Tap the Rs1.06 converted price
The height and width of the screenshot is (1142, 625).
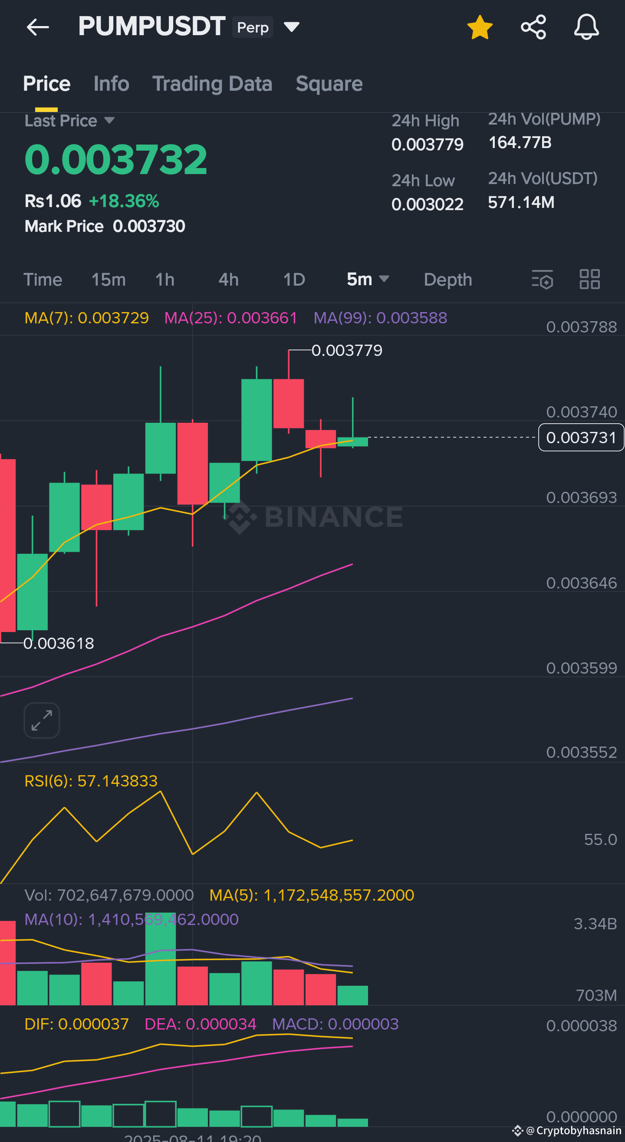[53, 201]
